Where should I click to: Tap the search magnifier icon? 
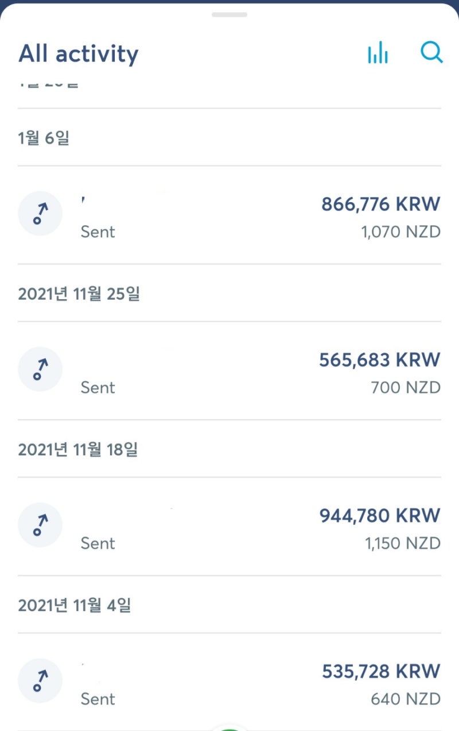click(x=431, y=52)
